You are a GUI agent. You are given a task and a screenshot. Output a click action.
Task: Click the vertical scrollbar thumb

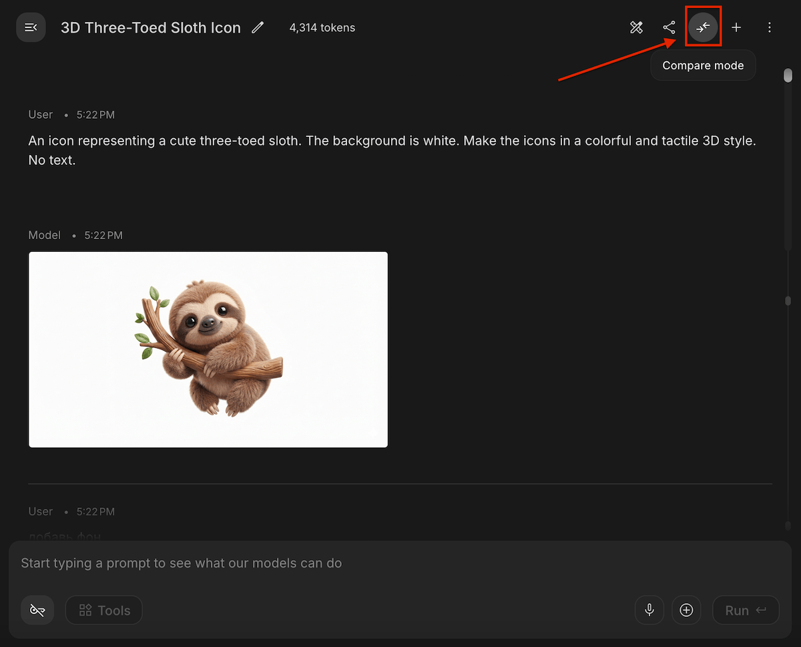[788, 75]
